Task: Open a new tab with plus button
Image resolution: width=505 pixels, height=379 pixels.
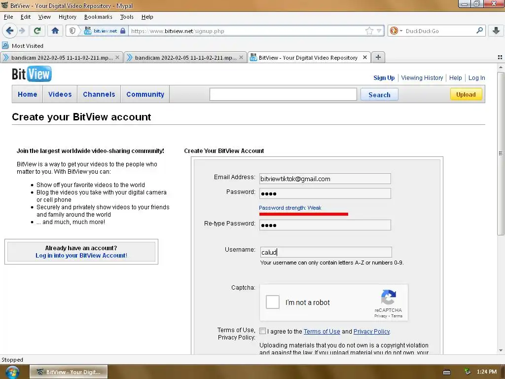Action: 378,57
